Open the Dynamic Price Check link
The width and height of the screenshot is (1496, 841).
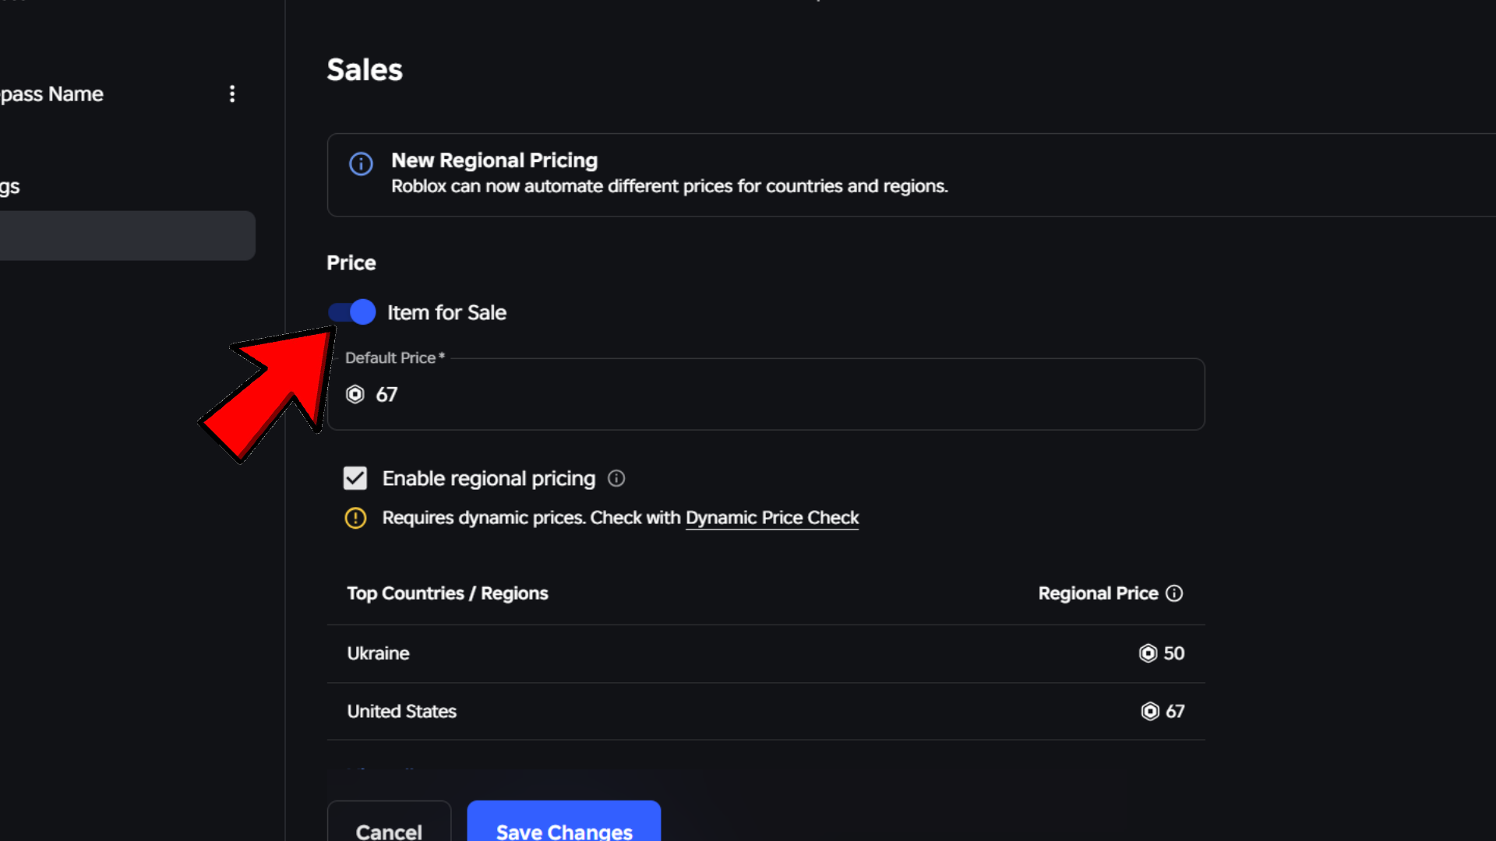(x=771, y=517)
